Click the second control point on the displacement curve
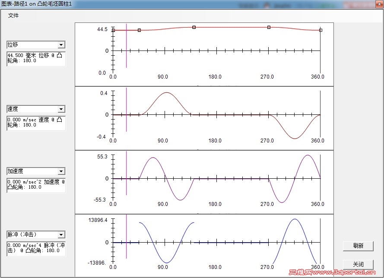Viewport: 384px width, 278px height. [x=140, y=30]
